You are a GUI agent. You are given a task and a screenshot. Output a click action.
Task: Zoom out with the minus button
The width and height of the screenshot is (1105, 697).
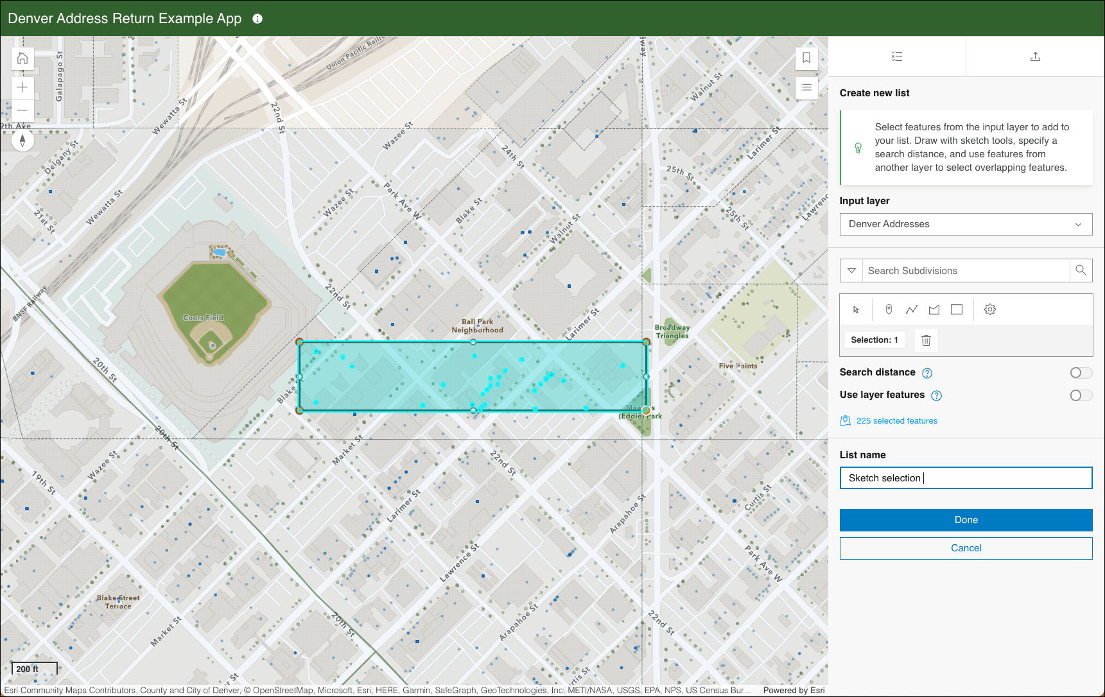[x=22, y=110]
